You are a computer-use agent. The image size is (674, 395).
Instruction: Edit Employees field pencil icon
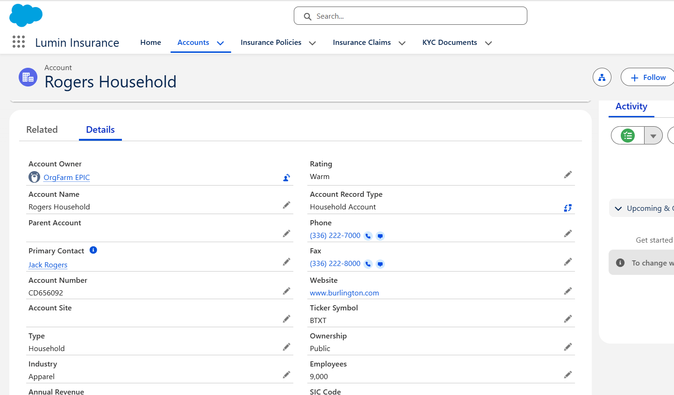coord(568,375)
